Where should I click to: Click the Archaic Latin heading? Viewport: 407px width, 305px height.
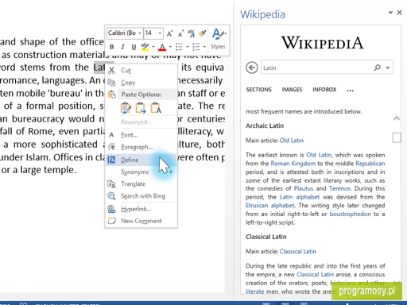pos(265,125)
